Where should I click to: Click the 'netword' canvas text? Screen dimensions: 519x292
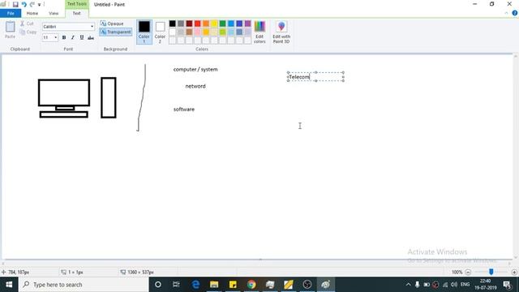click(x=195, y=86)
